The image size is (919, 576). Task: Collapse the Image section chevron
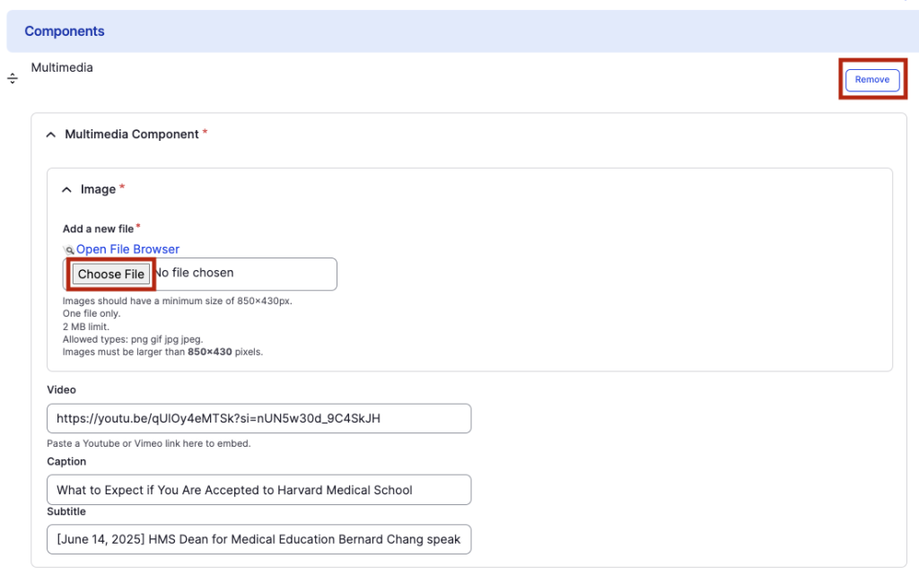pyautogui.click(x=66, y=189)
